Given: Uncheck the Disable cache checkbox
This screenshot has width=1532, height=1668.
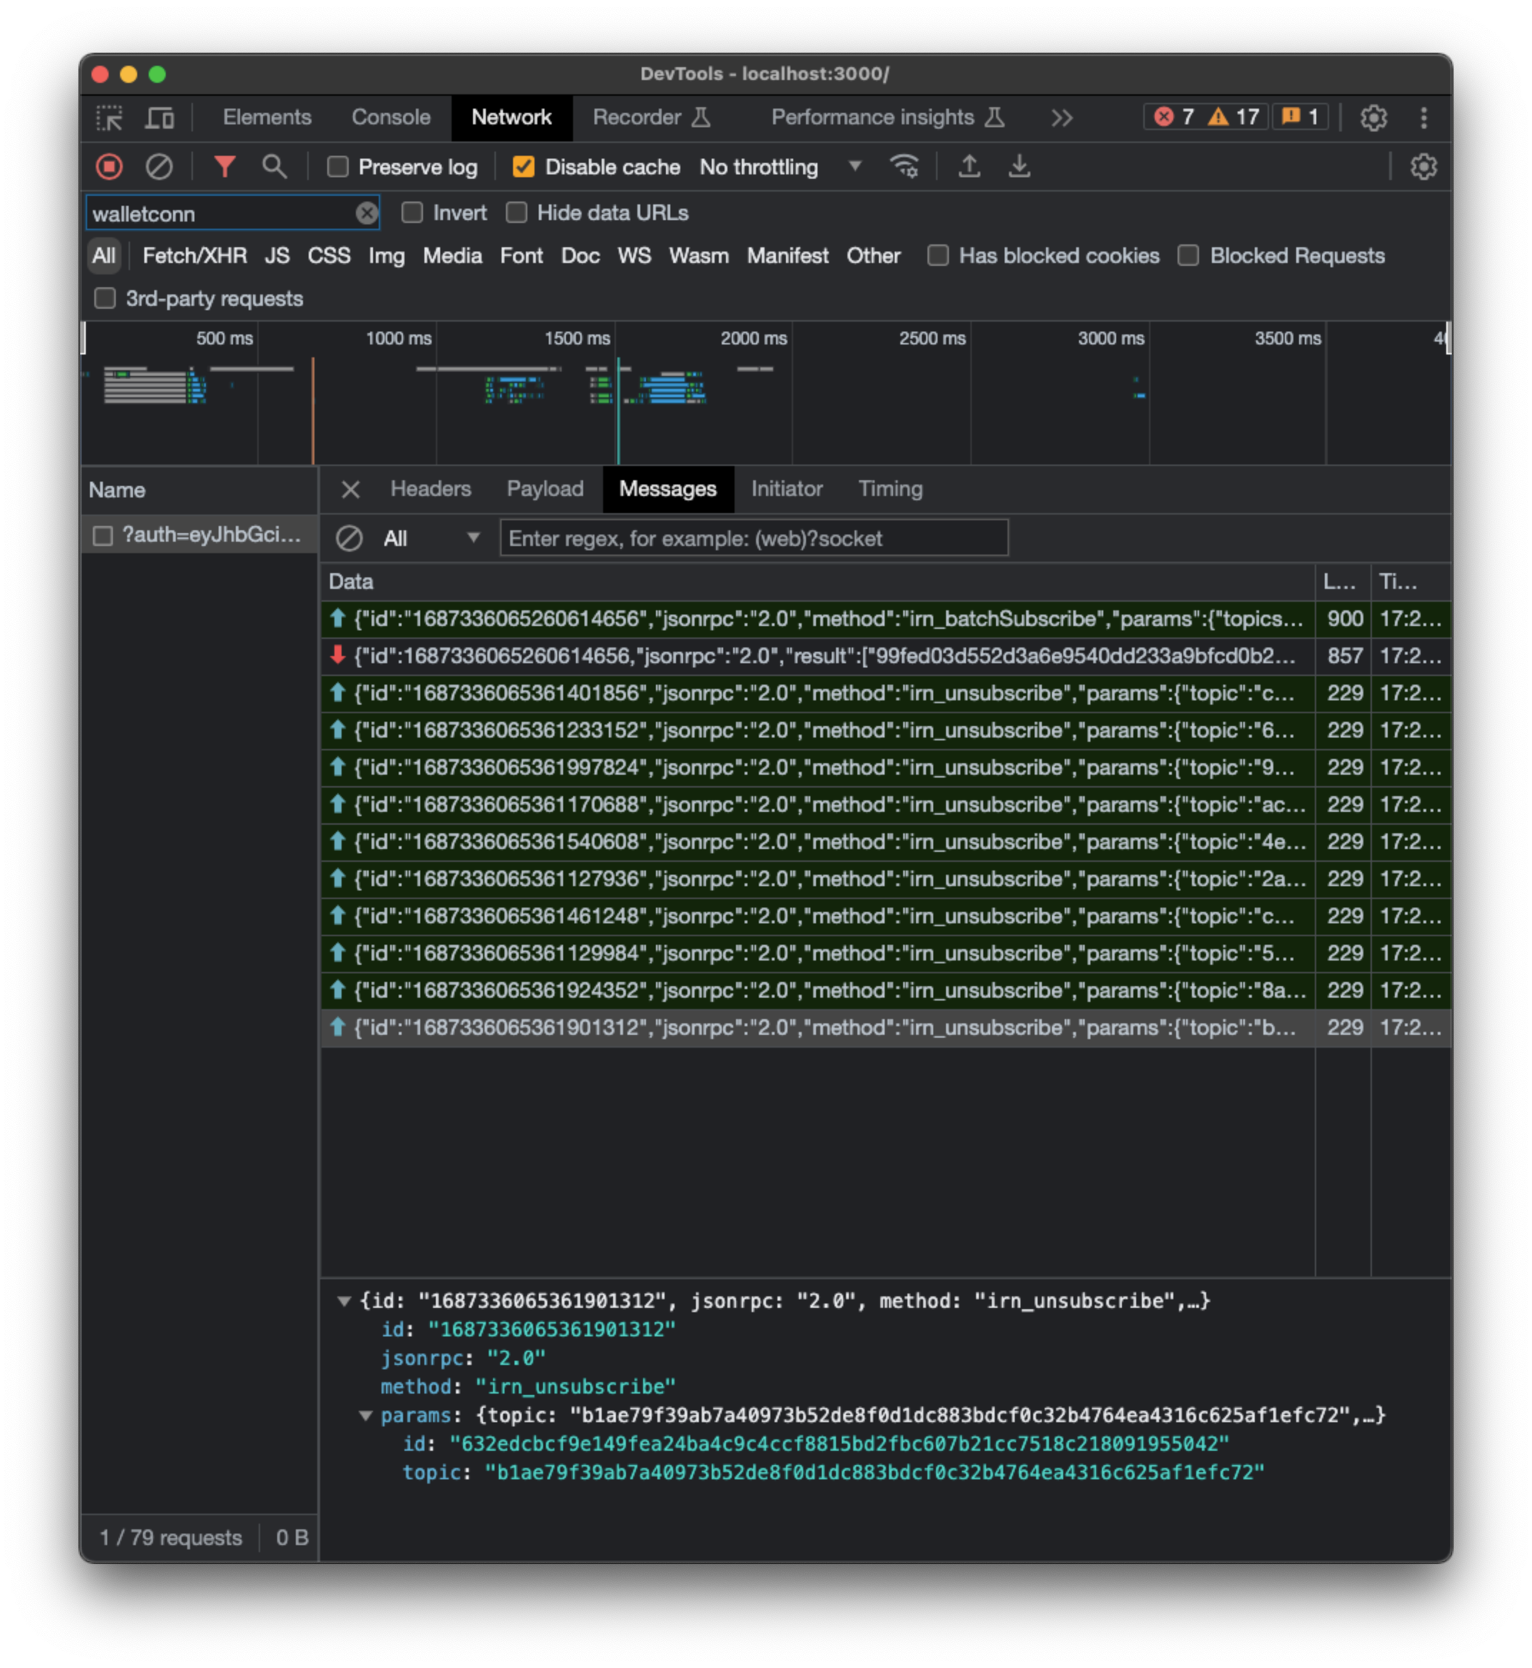Looking at the screenshot, I should pyautogui.click(x=523, y=167).
